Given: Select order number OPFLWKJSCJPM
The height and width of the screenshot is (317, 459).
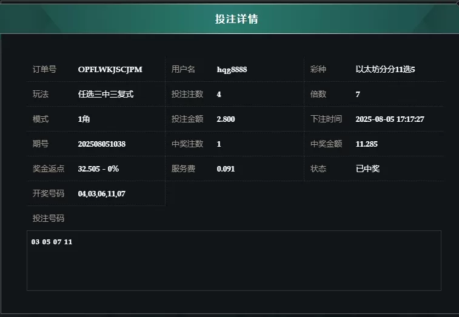Looking at the screenshot, I should click(x=110, y=69).
